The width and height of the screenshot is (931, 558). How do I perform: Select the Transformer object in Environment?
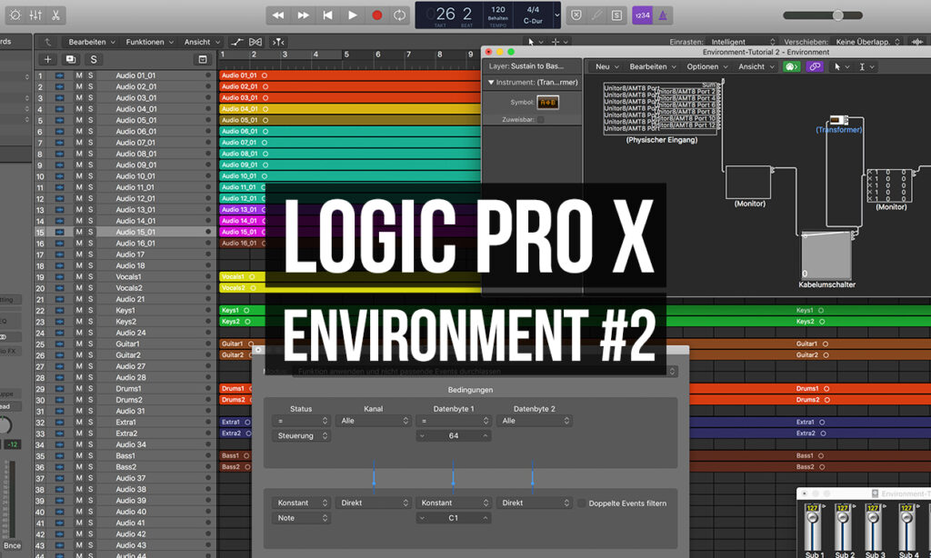pos(838,121)
